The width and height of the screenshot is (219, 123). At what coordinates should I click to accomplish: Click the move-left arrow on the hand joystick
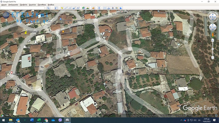(x=210, y=27)
